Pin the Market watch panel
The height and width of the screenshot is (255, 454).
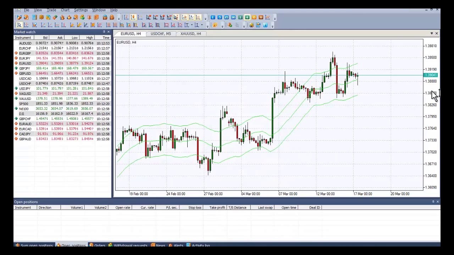pos(104,32)
